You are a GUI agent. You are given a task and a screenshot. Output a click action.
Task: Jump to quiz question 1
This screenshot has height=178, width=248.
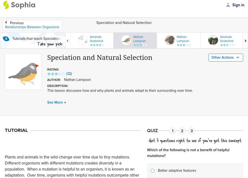click(172, 131)
